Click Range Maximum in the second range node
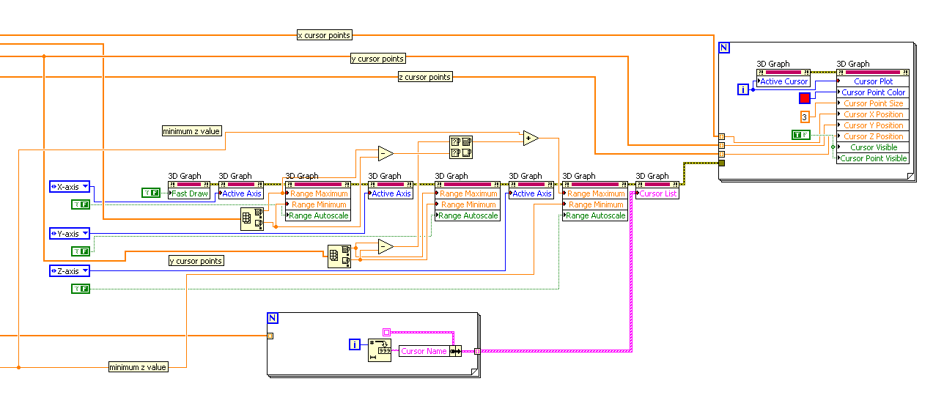 pos(468,193)
